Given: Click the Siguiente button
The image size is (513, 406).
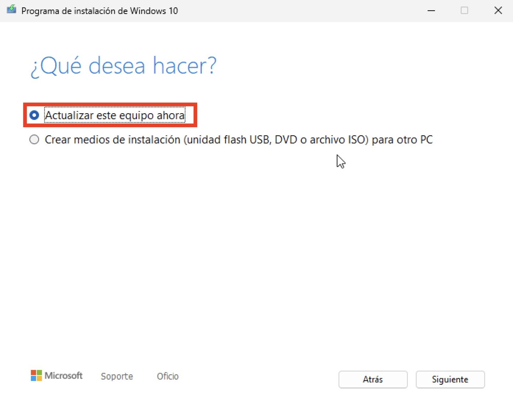Looking at the screenshot, I should coord(450,379).
